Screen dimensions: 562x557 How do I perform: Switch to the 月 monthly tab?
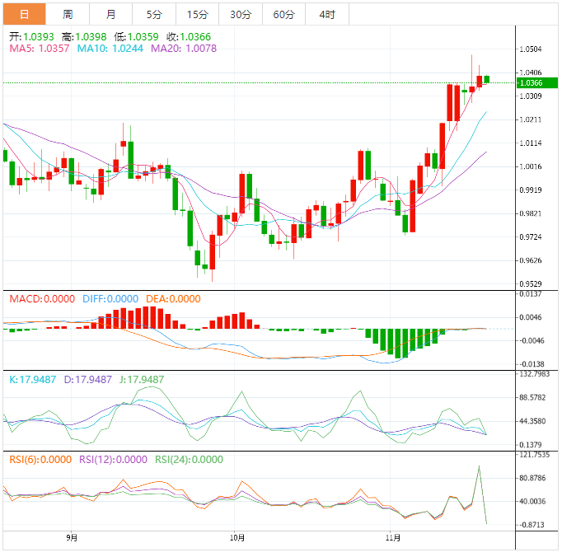click(x=111, y=14)
